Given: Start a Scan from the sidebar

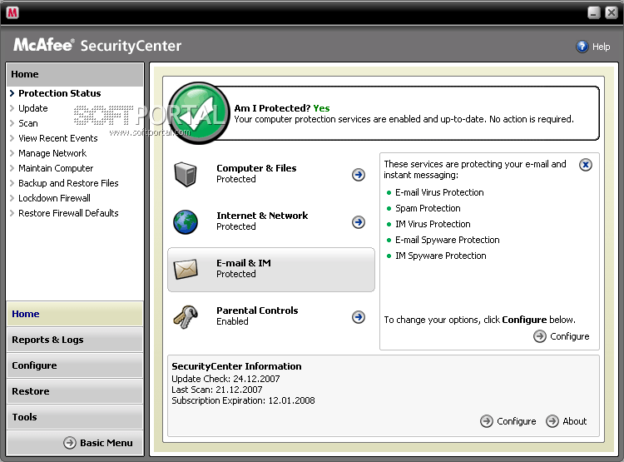Looking at the screenshot, I should (x=27, y=123).
